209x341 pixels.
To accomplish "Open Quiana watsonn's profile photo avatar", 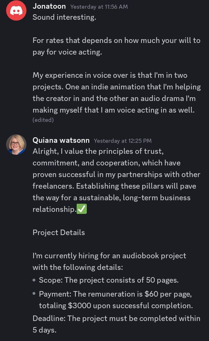I will tap(16, 144).
